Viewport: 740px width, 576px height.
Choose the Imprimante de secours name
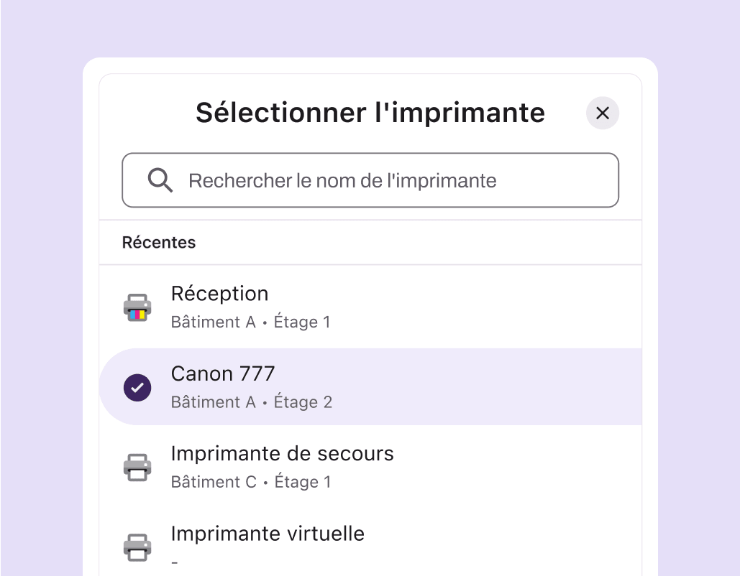point(282,454)
